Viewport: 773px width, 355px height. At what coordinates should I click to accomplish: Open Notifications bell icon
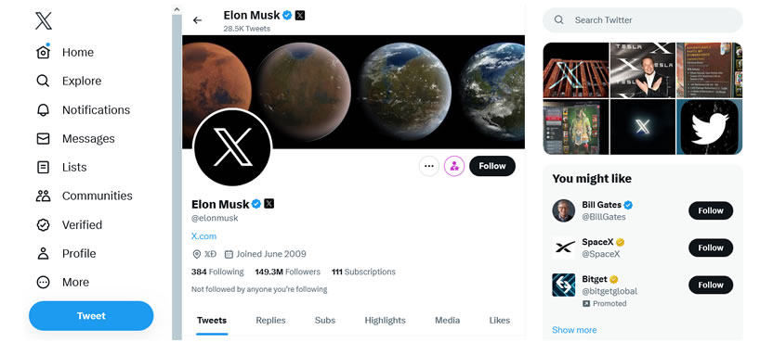click(x=44, y=109)
